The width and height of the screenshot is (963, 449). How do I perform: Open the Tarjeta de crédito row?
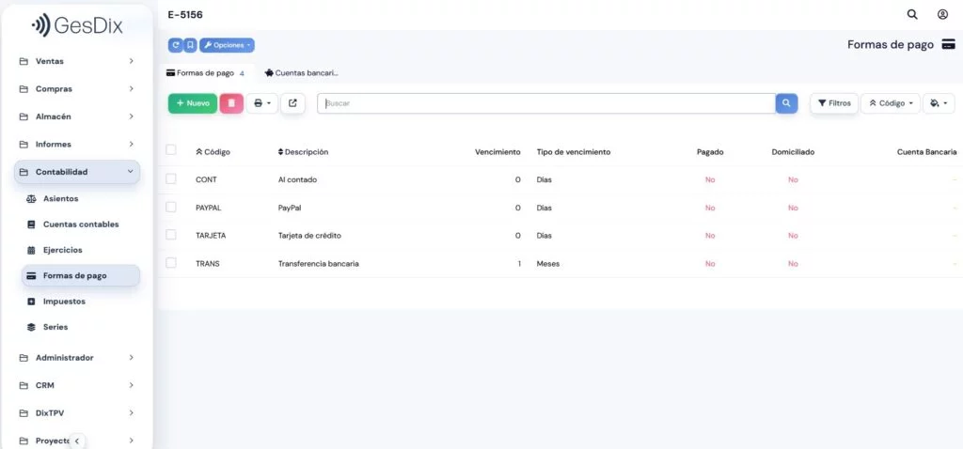tap(560, 236)
